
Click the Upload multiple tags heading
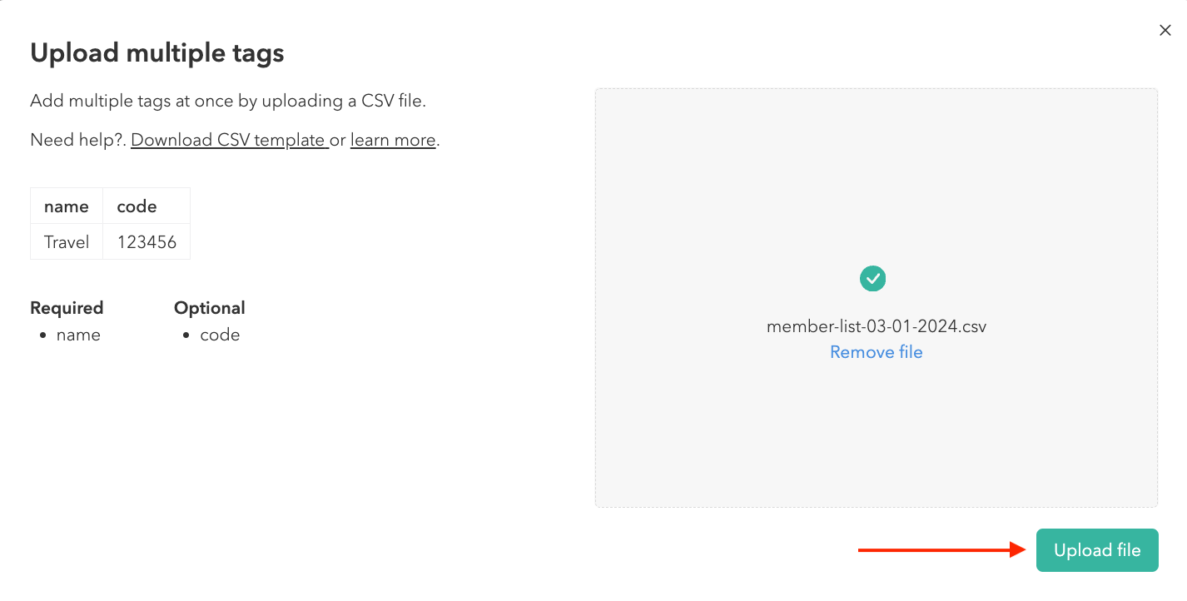point(157,53)
